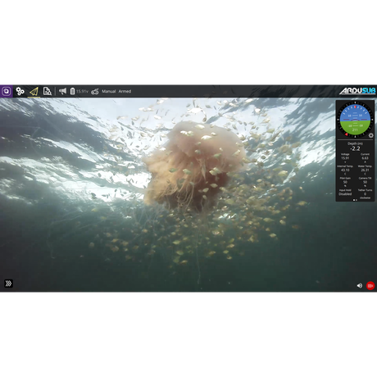
Task: Click the Voltage value 15.91
Action: 345,158
